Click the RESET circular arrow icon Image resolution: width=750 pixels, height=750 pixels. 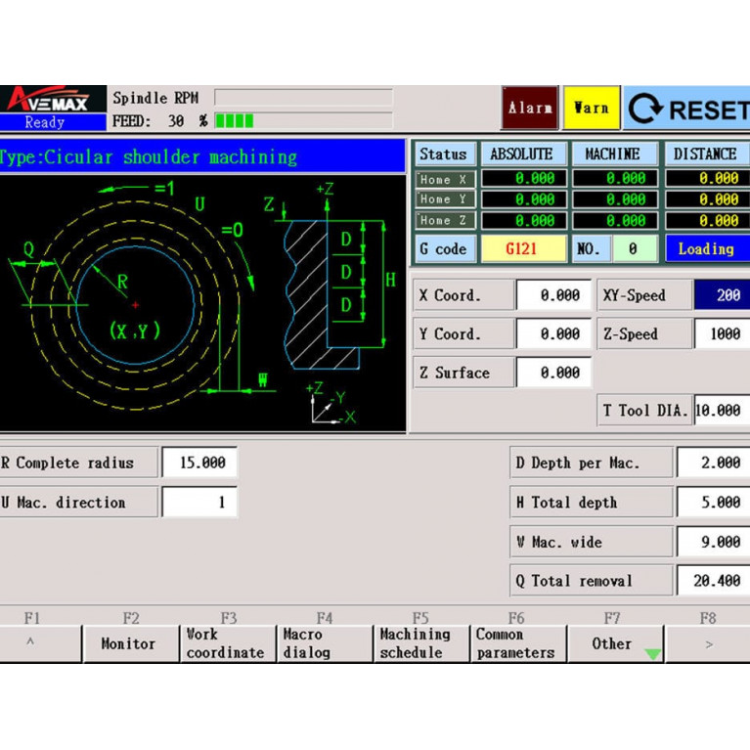coord(645,109)
